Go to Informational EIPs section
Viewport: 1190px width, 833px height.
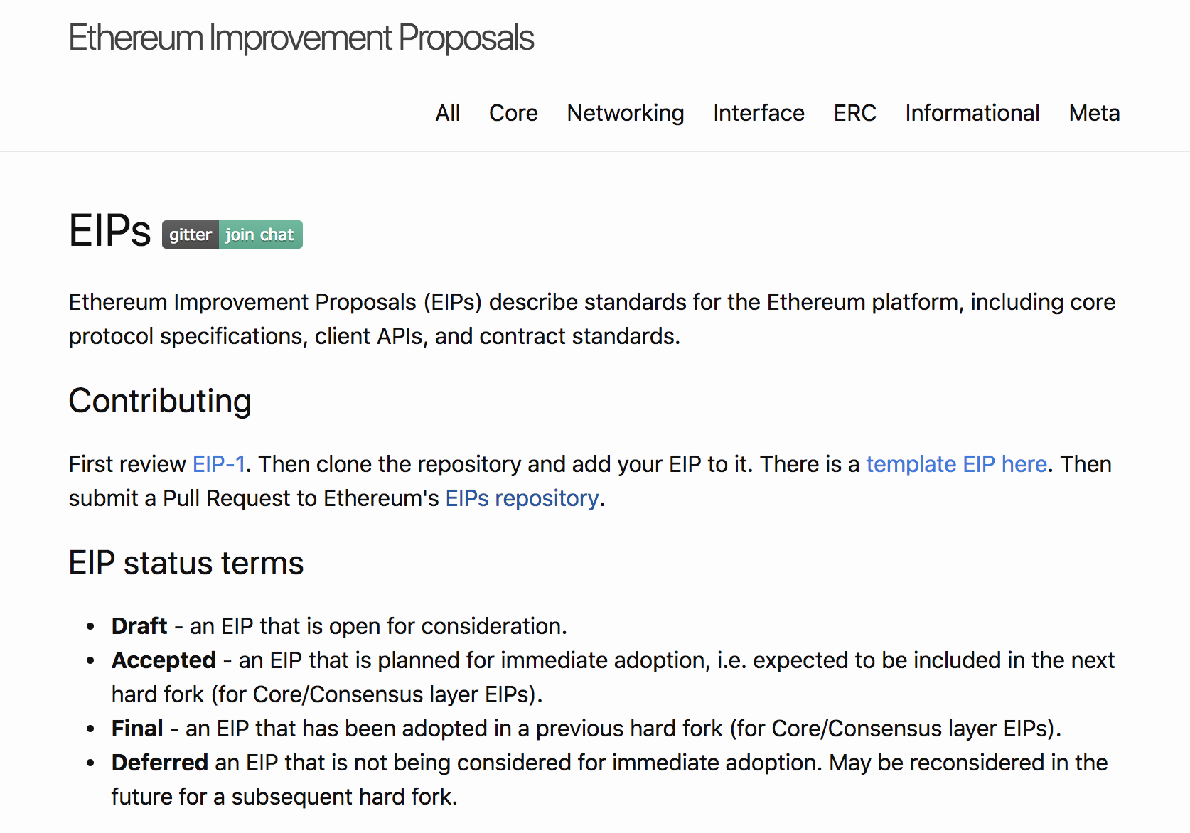point(972,113)
